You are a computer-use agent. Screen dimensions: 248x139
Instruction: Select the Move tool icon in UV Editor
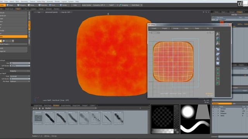pyautogui.click(x=218, y=34)
